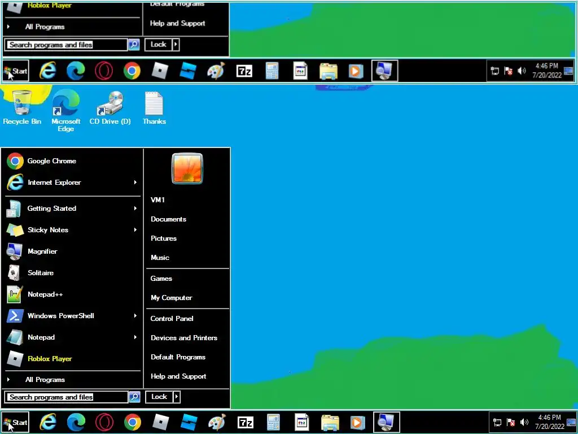Screen dimensions: 578x434
Task: Open Notepad++ from the Start menu
Action: pos(73,294)
